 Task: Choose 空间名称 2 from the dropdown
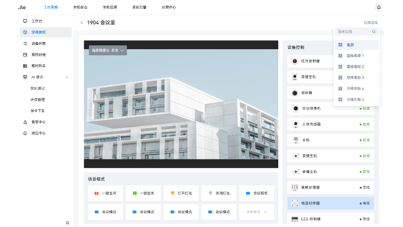357,67
